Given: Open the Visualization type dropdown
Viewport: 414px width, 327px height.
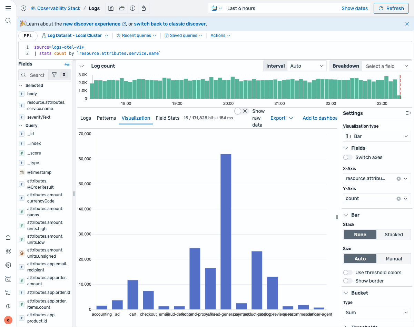Looking at the screenshot, I should click(x=376, y=136).
